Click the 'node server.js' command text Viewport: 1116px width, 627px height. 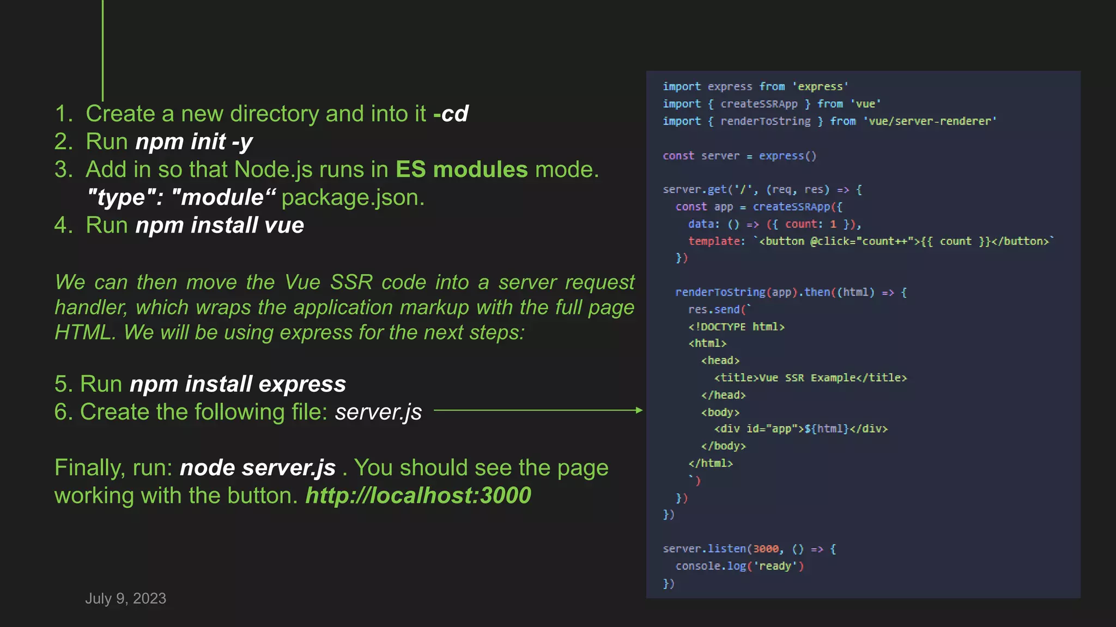[258, 468]
